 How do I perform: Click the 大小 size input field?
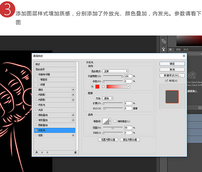point(128,108)
